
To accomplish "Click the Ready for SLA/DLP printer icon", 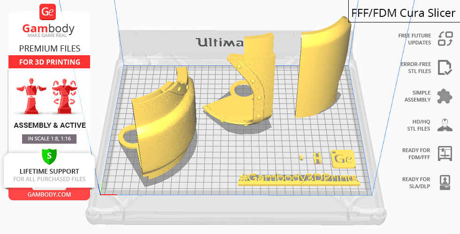I will (445, 183).
